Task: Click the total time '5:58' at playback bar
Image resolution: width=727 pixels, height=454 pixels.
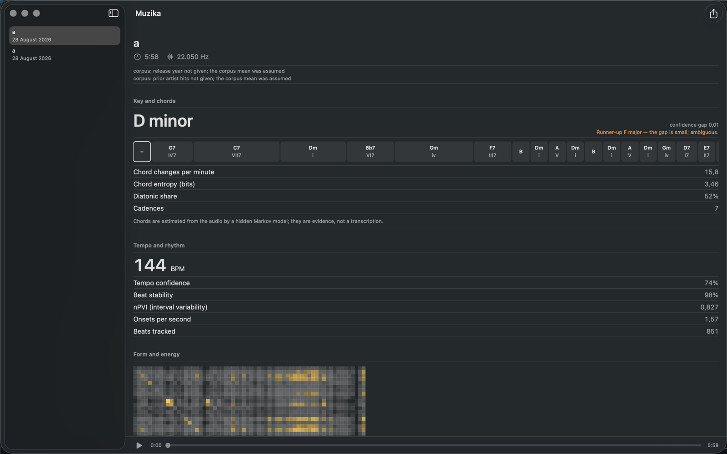Action: tap(713, 445)
